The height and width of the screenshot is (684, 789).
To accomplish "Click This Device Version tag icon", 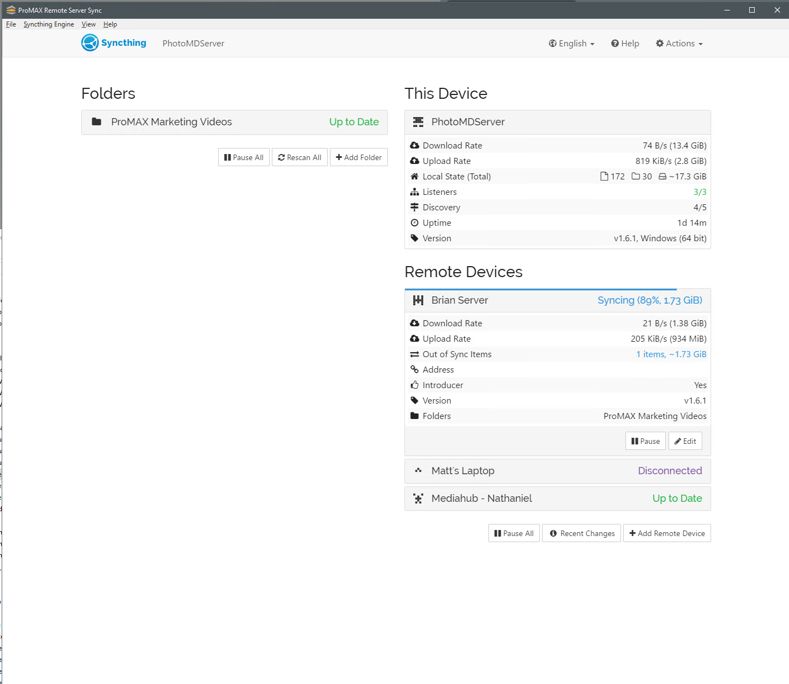I will coord(414,238).
